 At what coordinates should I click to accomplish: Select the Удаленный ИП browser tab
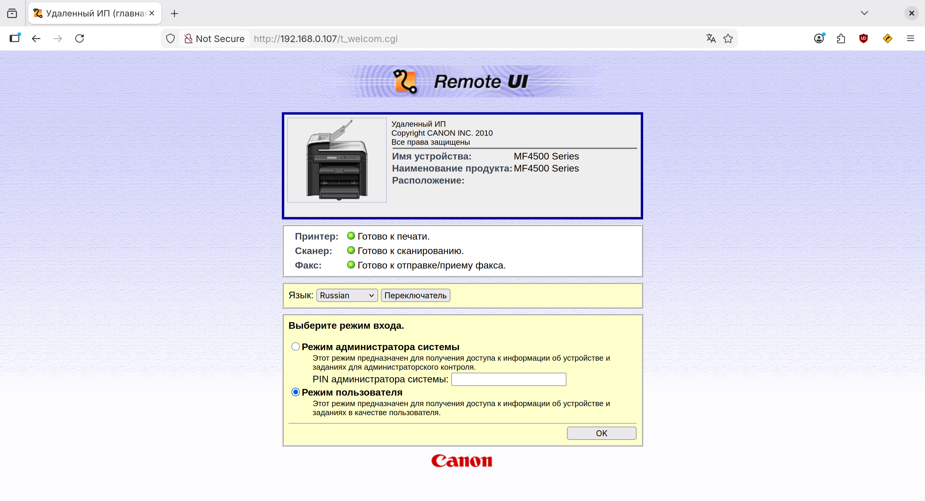90,13
